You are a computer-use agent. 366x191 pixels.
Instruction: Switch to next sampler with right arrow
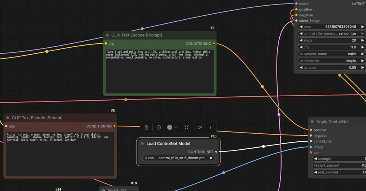[x=363, y=54]
